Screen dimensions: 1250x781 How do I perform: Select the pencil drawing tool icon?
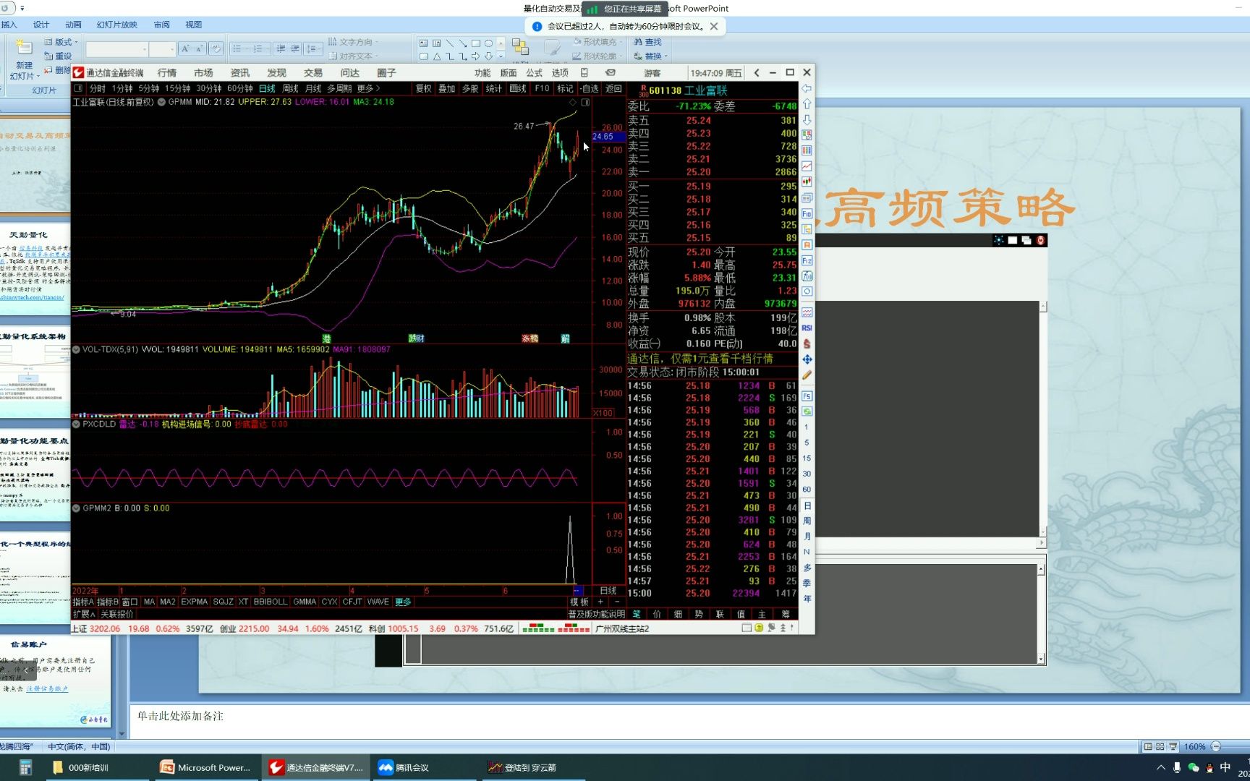point(807,375)
